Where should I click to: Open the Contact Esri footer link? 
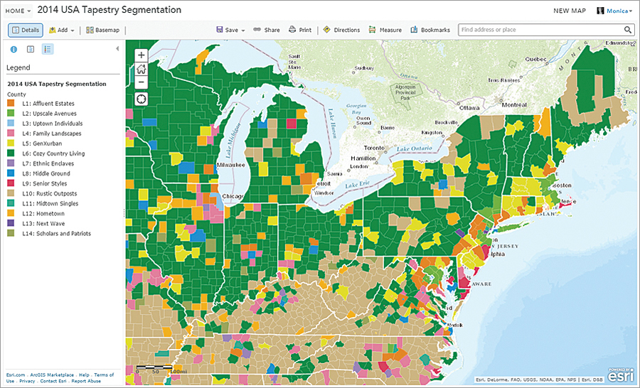point(53,381)
